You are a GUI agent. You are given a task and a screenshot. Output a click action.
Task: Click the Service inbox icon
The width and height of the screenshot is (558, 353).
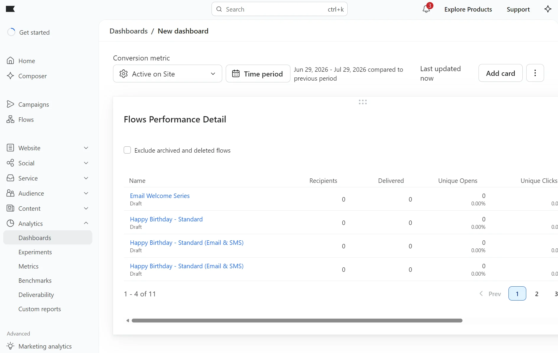tap(10, 178)
